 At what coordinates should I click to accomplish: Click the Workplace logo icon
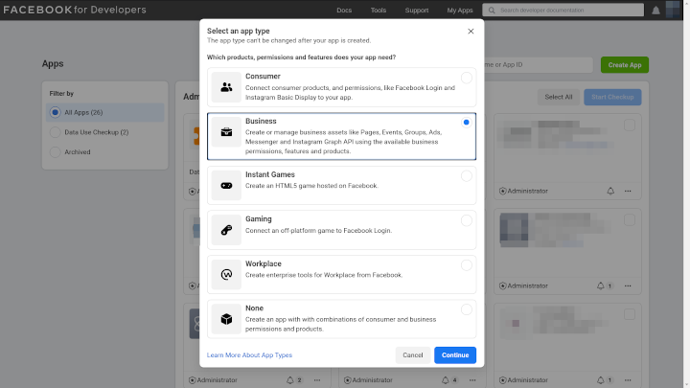click(x=226, y=275)
